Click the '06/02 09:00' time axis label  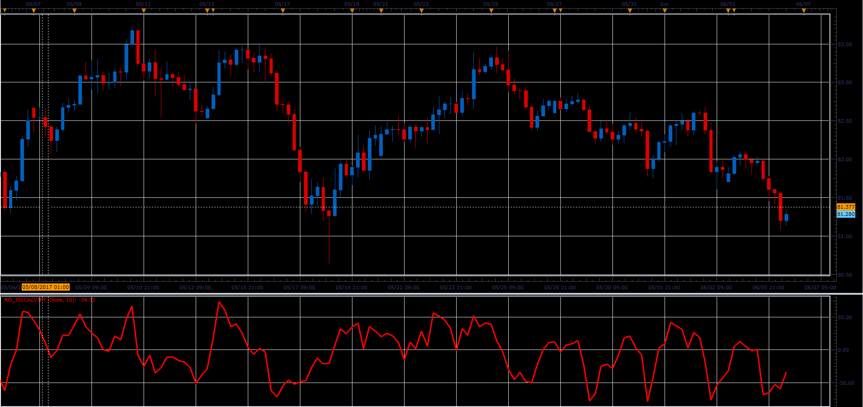tap(716, 287)
